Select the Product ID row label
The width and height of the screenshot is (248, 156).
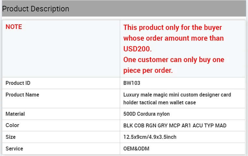click(18, 83)
